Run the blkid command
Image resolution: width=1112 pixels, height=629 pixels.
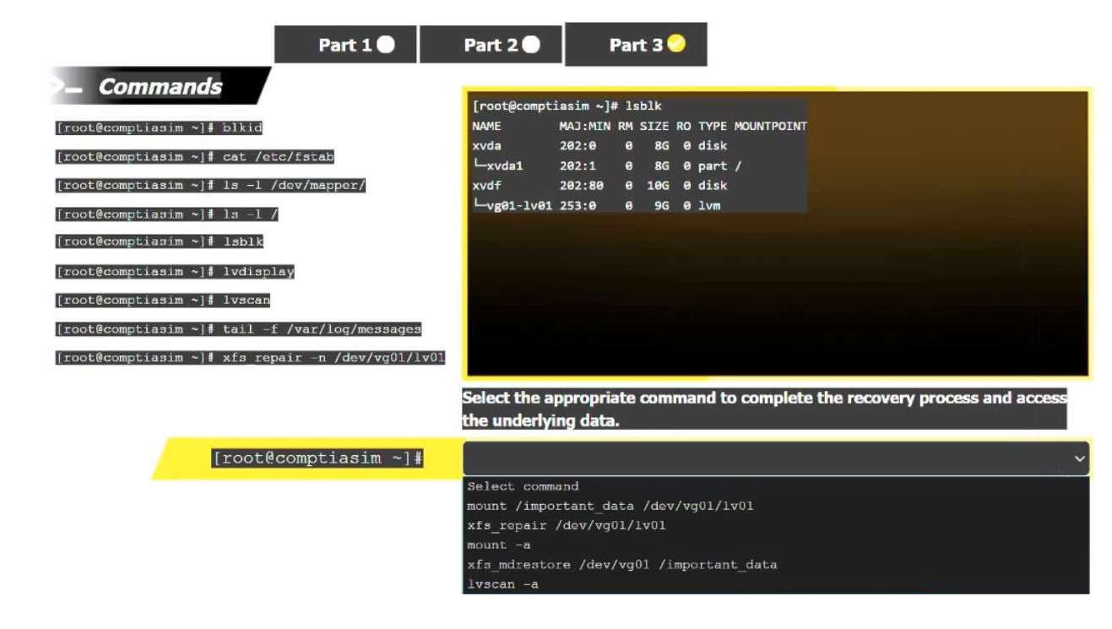[x=160, y=127]
